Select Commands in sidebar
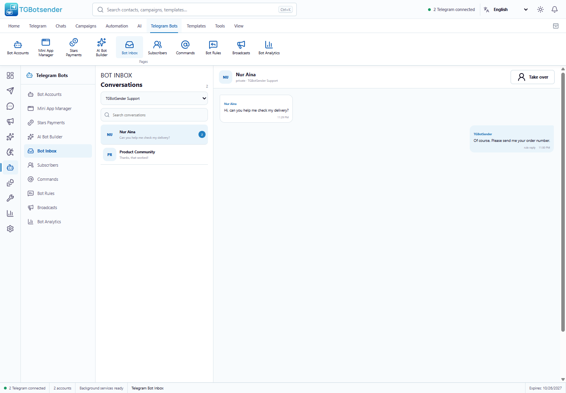Screen dimensions: 566x393 coord(58,179)
